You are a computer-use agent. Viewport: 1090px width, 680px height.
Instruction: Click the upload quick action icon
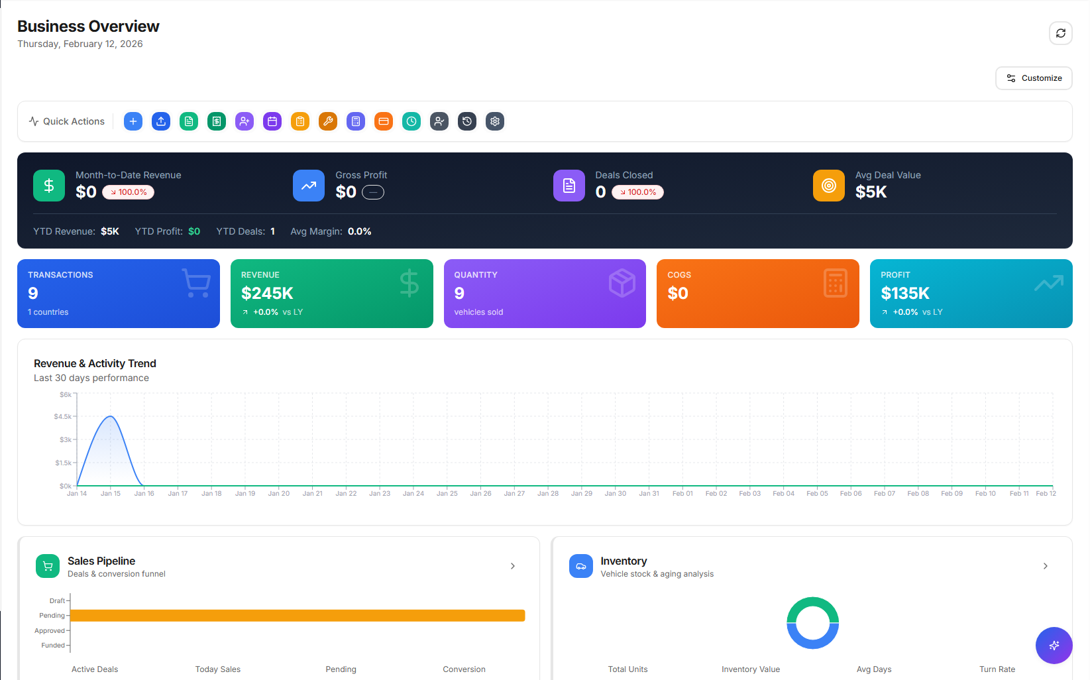tap(161, 121)
